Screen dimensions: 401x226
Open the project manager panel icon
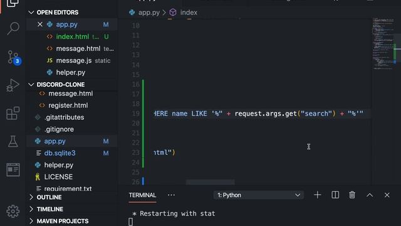coord(13,169)
